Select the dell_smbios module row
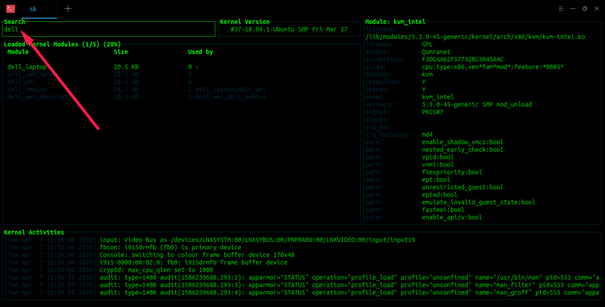Screen dimensions: 605x307 click(x=181, y=90)
